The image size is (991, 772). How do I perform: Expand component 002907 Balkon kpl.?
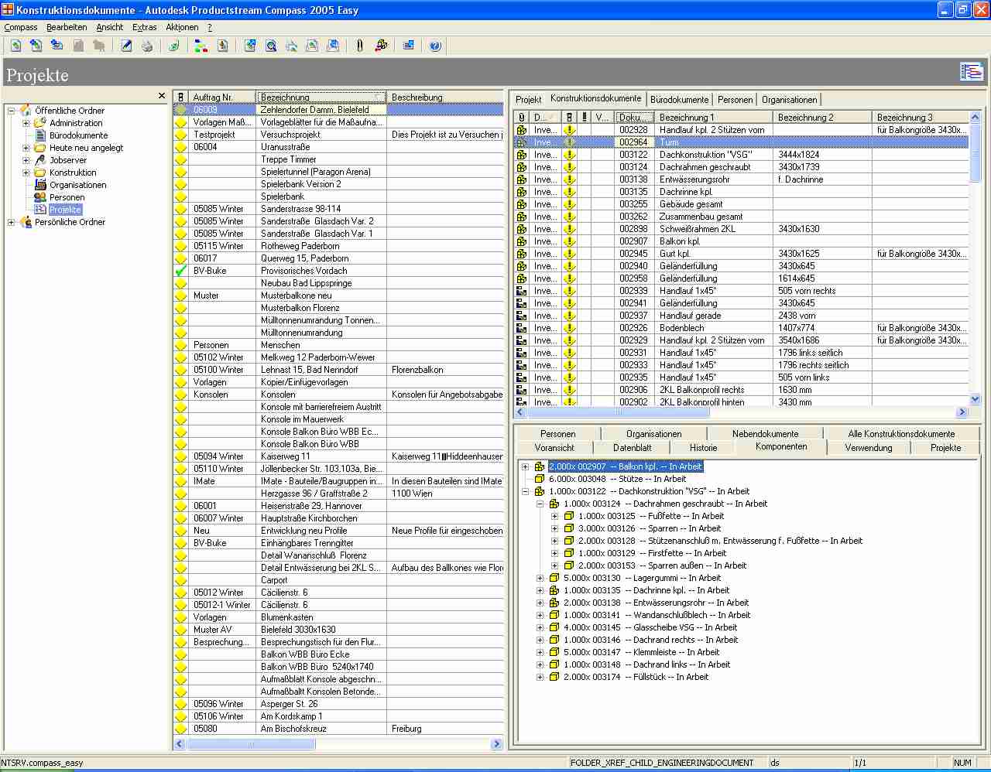526,466
